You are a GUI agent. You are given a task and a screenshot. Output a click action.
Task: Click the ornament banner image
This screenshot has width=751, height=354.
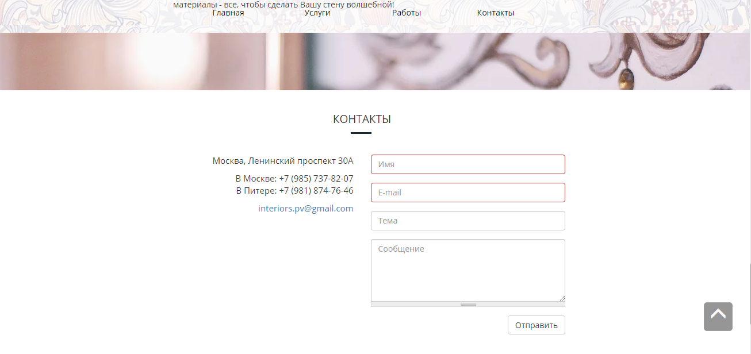coord(375,61)
